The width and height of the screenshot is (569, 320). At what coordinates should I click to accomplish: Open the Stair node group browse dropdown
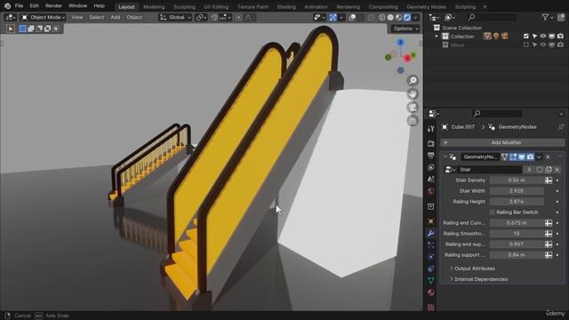click(x=450, y=170)
